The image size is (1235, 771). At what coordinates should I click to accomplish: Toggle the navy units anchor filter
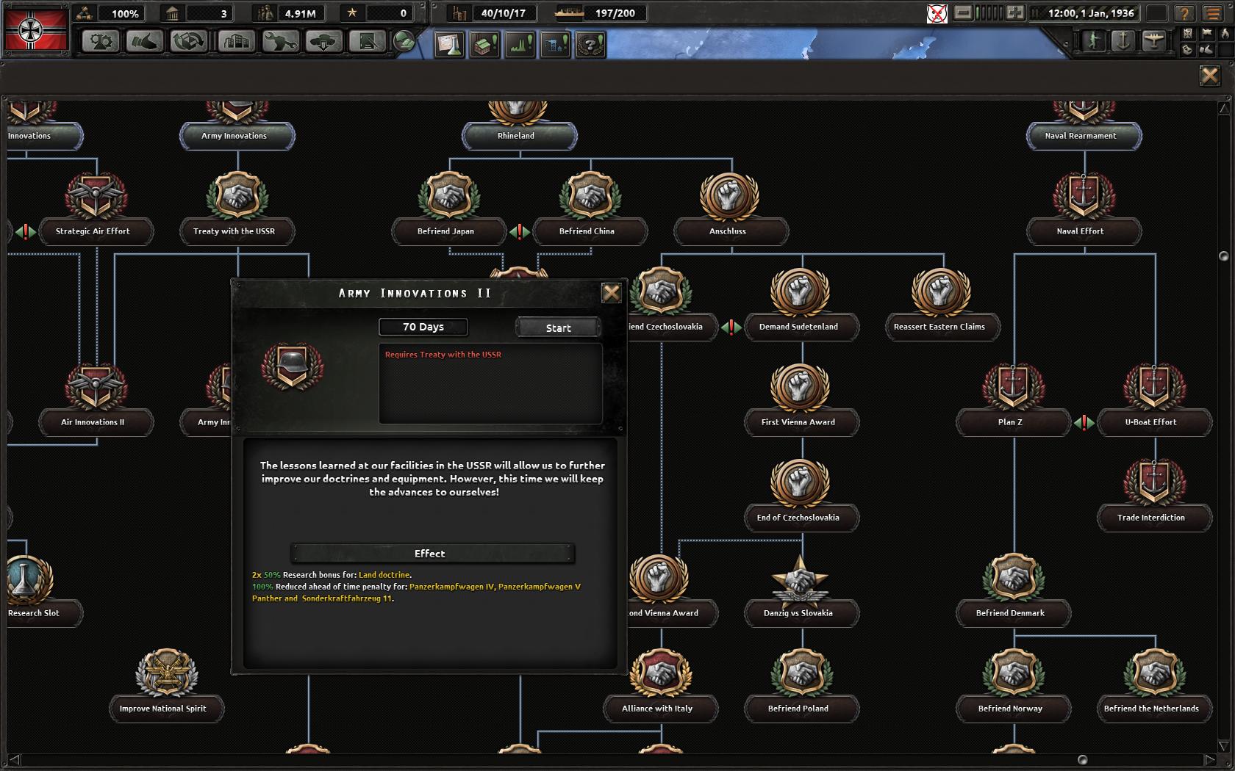[1123, 41]
